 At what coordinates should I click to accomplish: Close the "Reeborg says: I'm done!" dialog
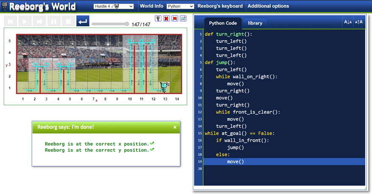pos(175,127)
